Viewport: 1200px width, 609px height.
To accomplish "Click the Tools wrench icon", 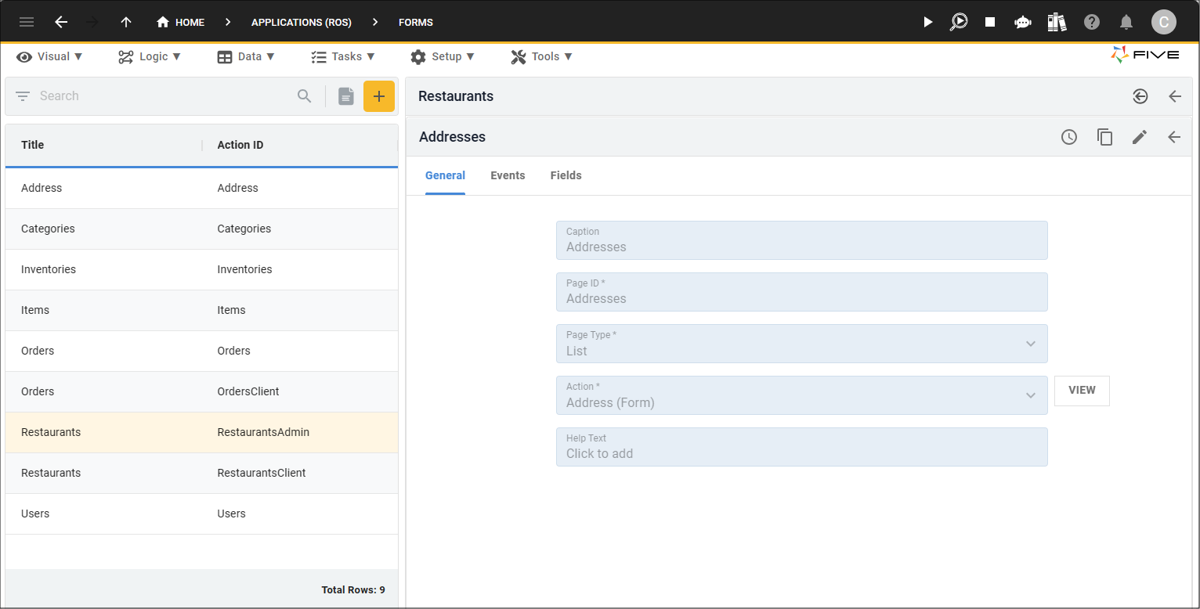I will [x=518, y=56].
